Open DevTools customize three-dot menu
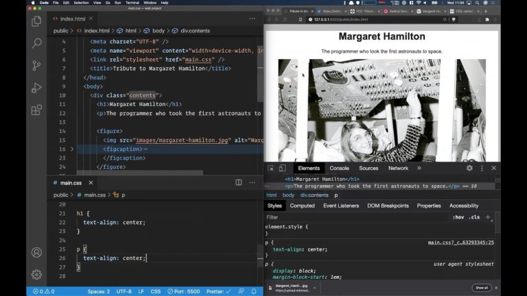The width and height of the screenshot is (527, 296). [x=482, y=168]
